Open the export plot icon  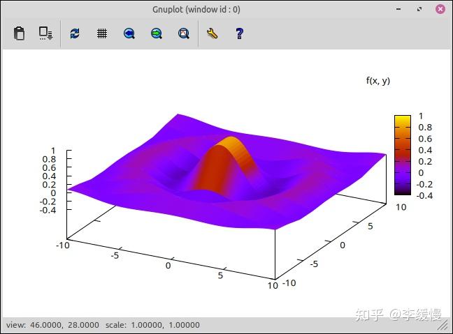coord(45,33)
